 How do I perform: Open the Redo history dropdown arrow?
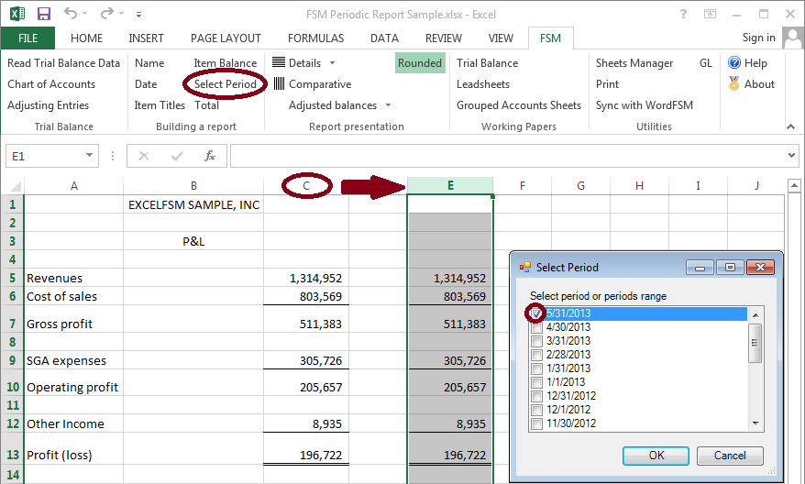point(122,14)
